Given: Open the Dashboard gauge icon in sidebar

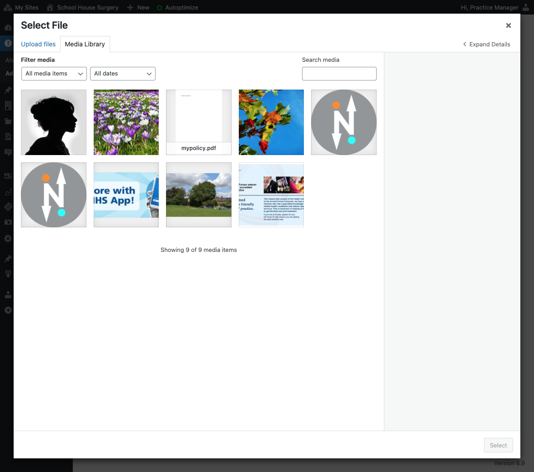Looking at the screenshot, I should click(x=8, y=28).
